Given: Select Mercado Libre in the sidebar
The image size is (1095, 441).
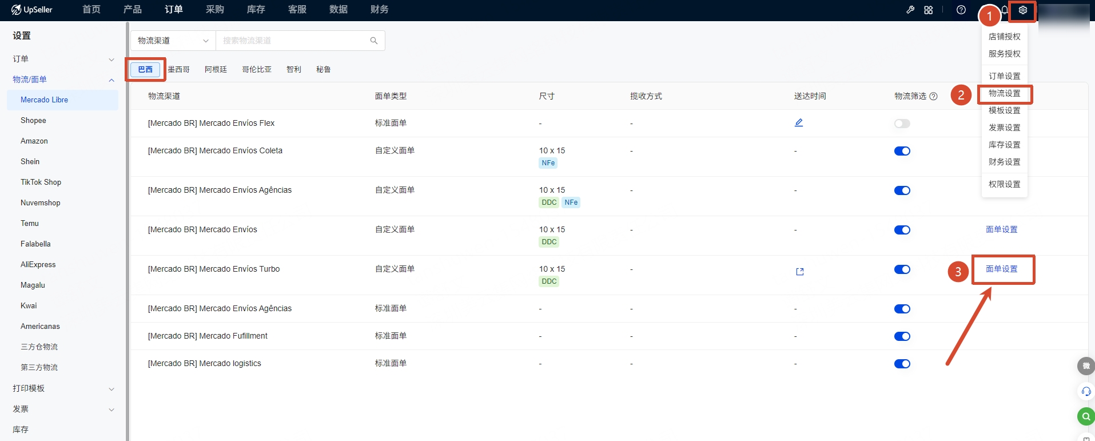Looking at the screenshot, I should [x=63, y=100].
